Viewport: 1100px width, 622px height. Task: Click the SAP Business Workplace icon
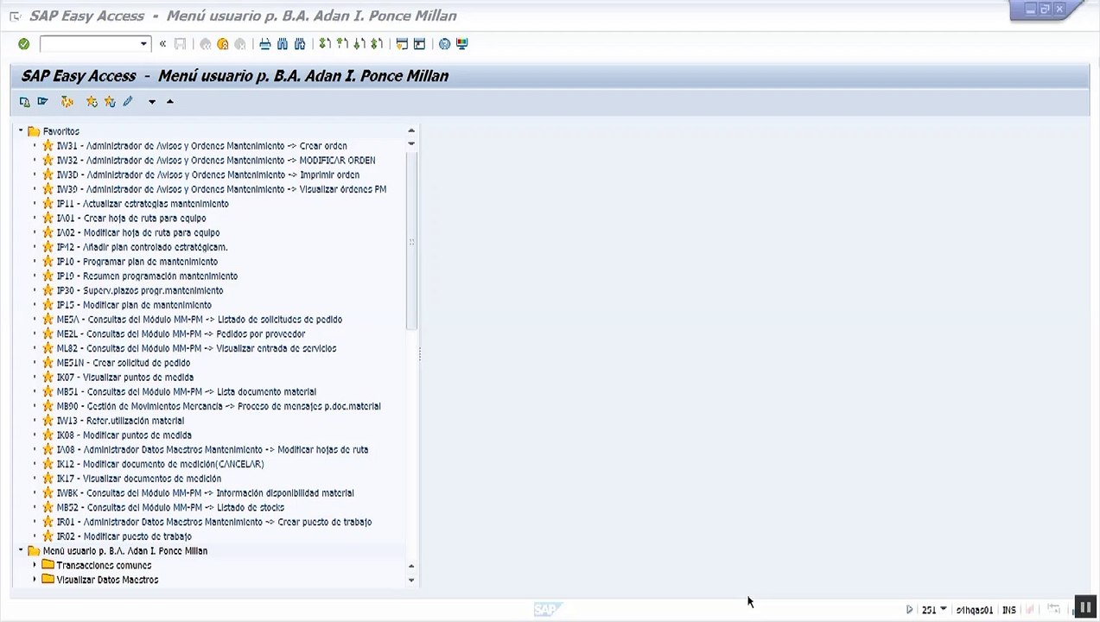point(67,102)
